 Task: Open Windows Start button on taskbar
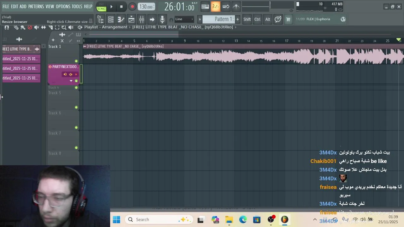[x=116, y=219]
